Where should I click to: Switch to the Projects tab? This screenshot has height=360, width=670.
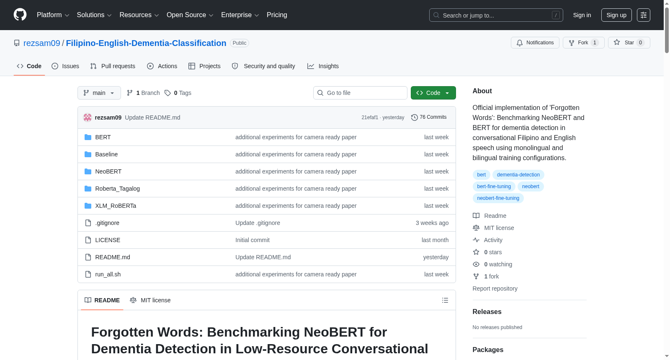pyautogui.click(x=204, y=66)
